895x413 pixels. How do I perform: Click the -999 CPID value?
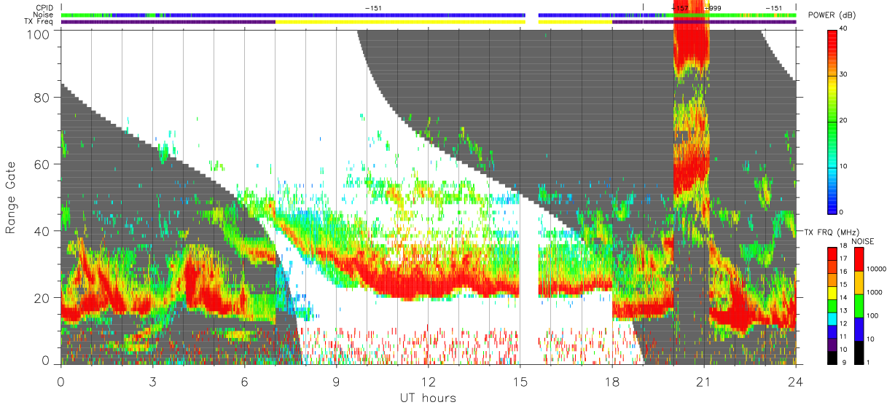point(713,8)
